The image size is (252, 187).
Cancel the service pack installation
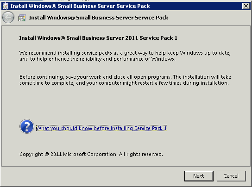click(x=231, y=176)
